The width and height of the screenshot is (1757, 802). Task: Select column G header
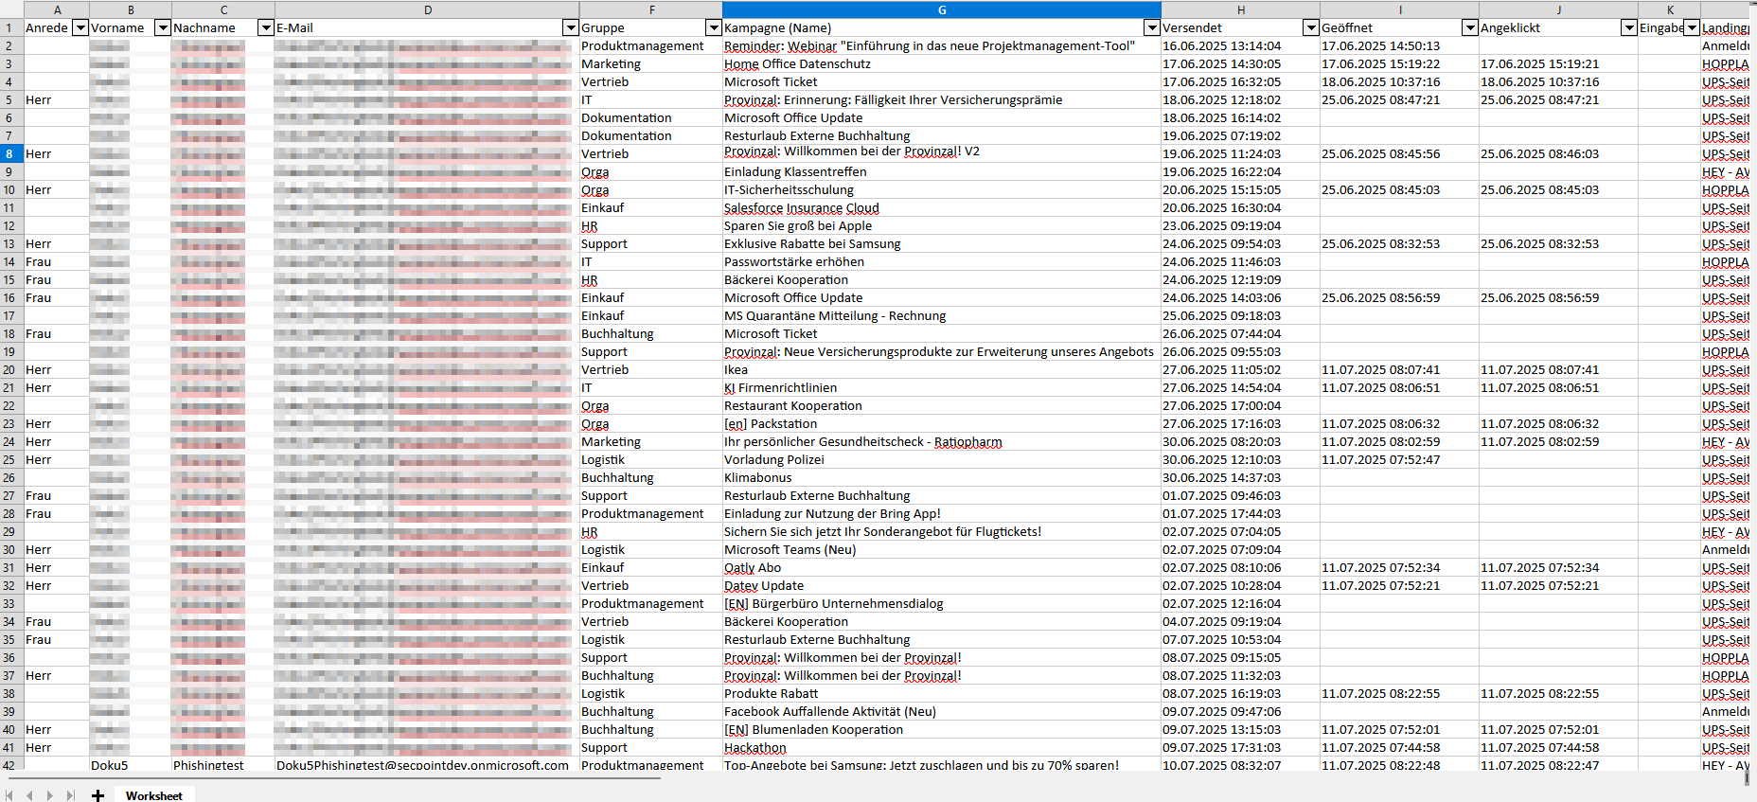(x=941, y=9)
